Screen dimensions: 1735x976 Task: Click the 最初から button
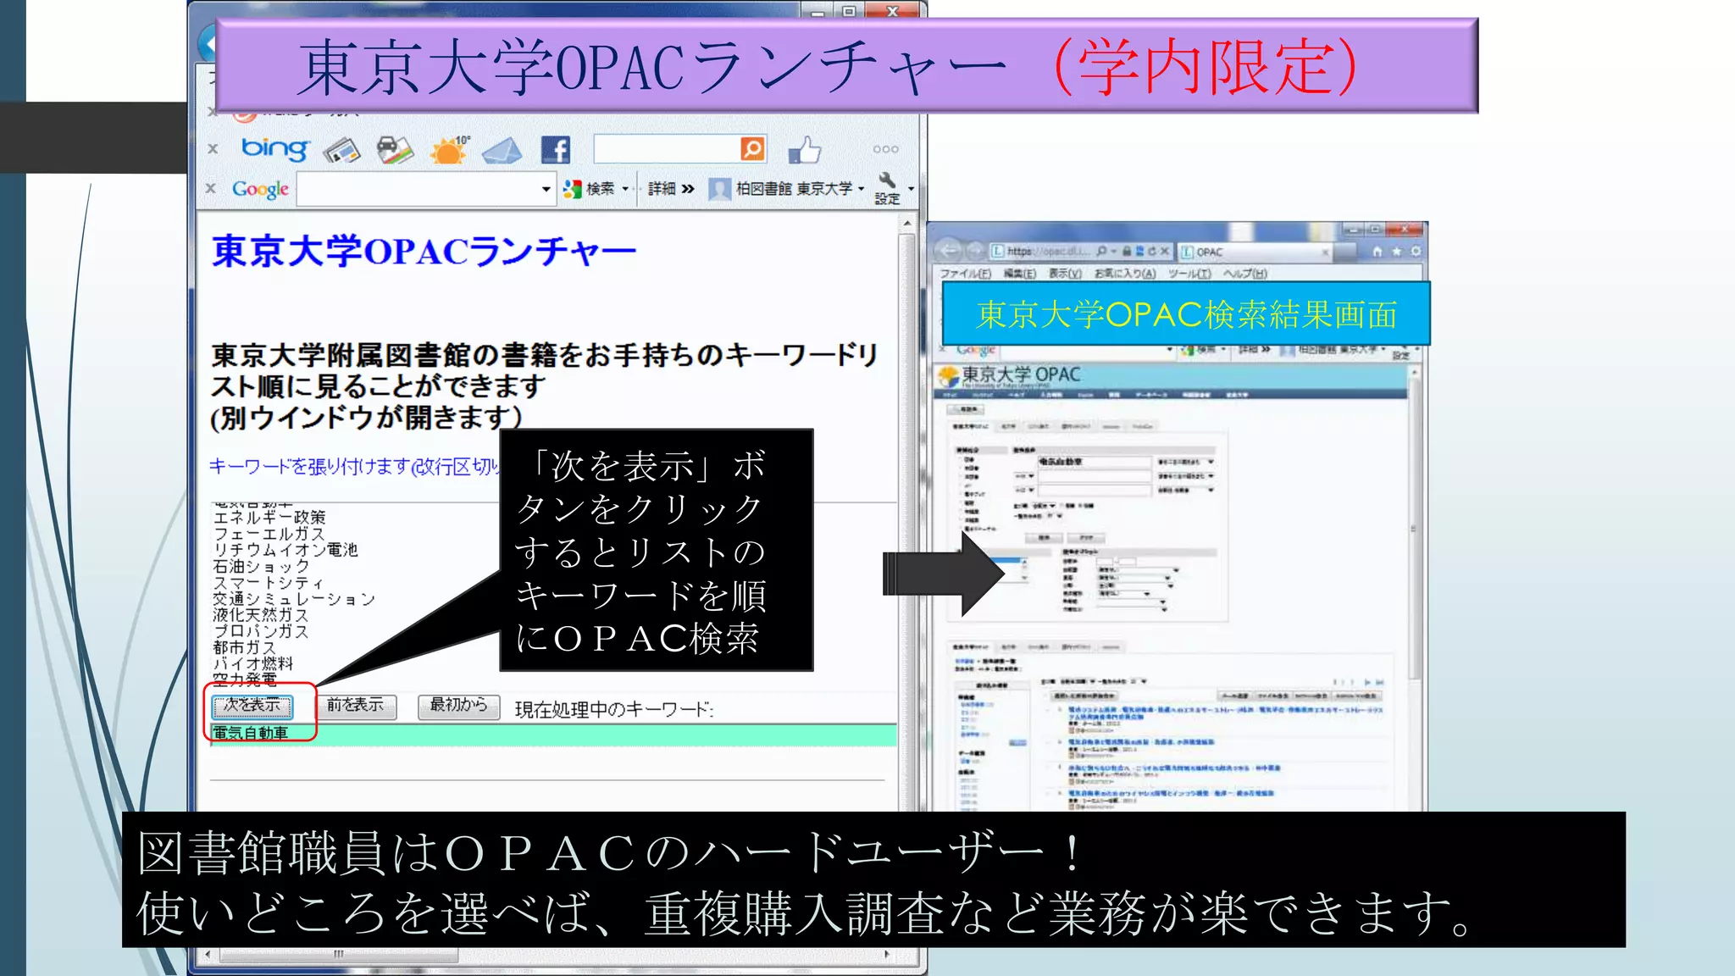[458, 706]
